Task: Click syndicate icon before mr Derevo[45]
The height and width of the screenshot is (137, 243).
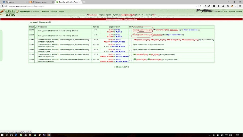Action: (148, 60)
